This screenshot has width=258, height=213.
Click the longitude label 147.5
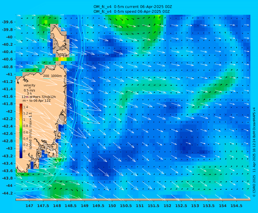click(43, 206)
